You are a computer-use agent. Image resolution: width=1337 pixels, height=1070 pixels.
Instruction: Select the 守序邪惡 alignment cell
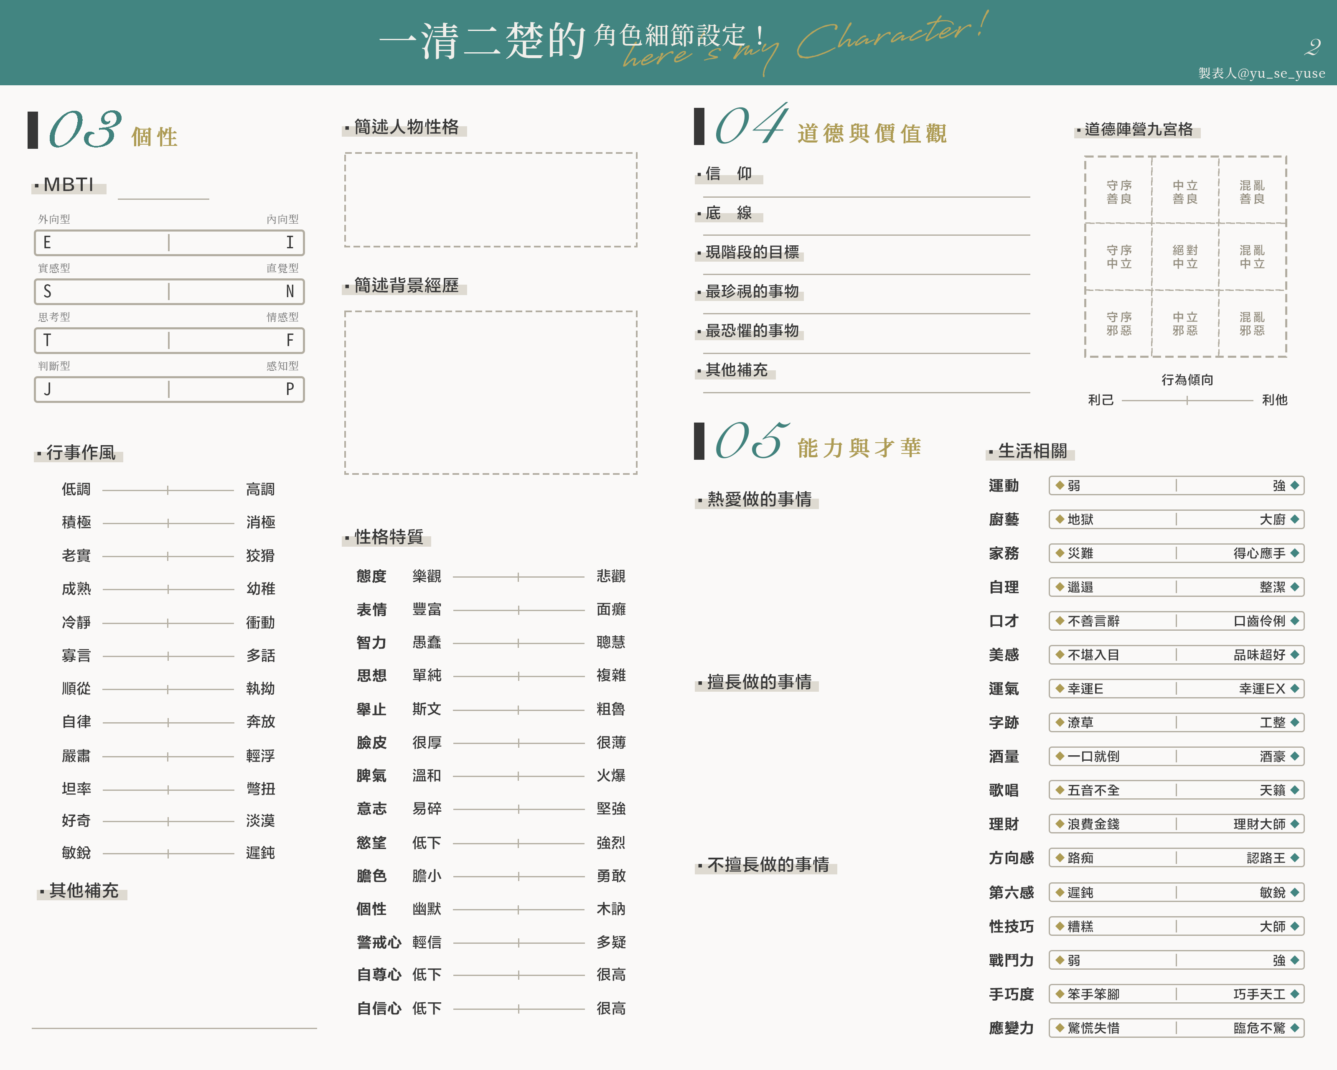coord(1119,323)
